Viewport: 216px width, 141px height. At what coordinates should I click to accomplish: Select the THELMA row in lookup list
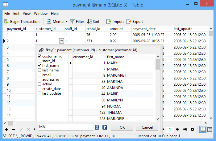(113, 113)
